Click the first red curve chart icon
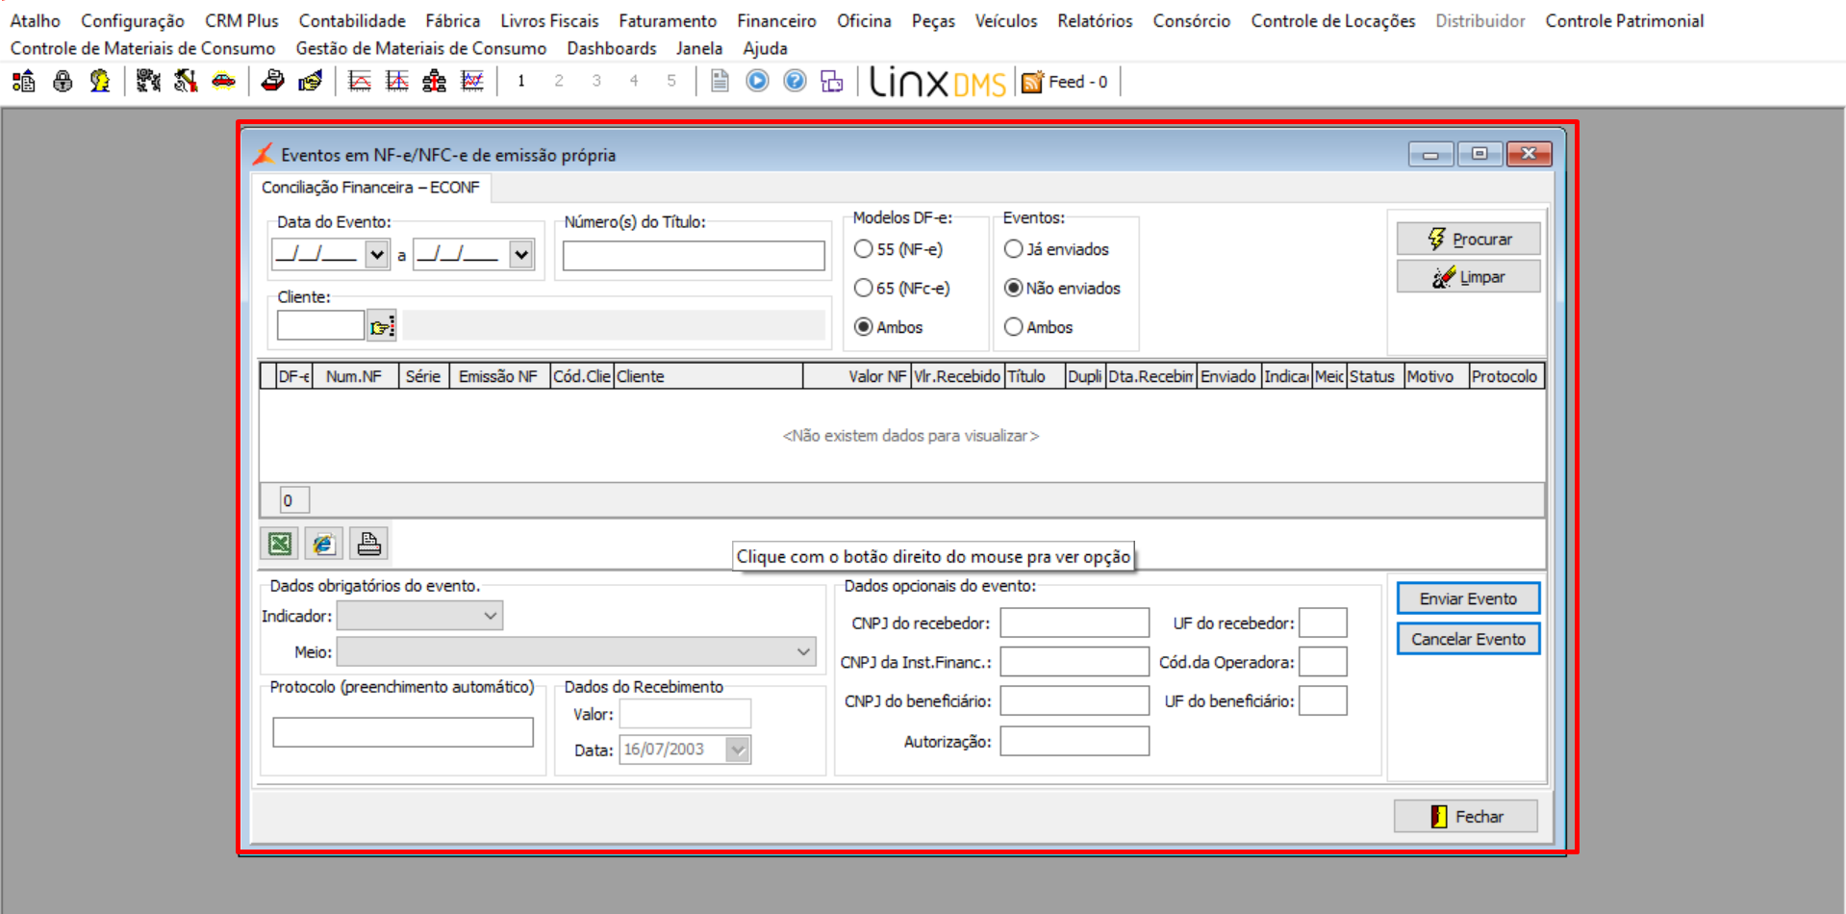Screen dimensions: 1846x914 360,82
